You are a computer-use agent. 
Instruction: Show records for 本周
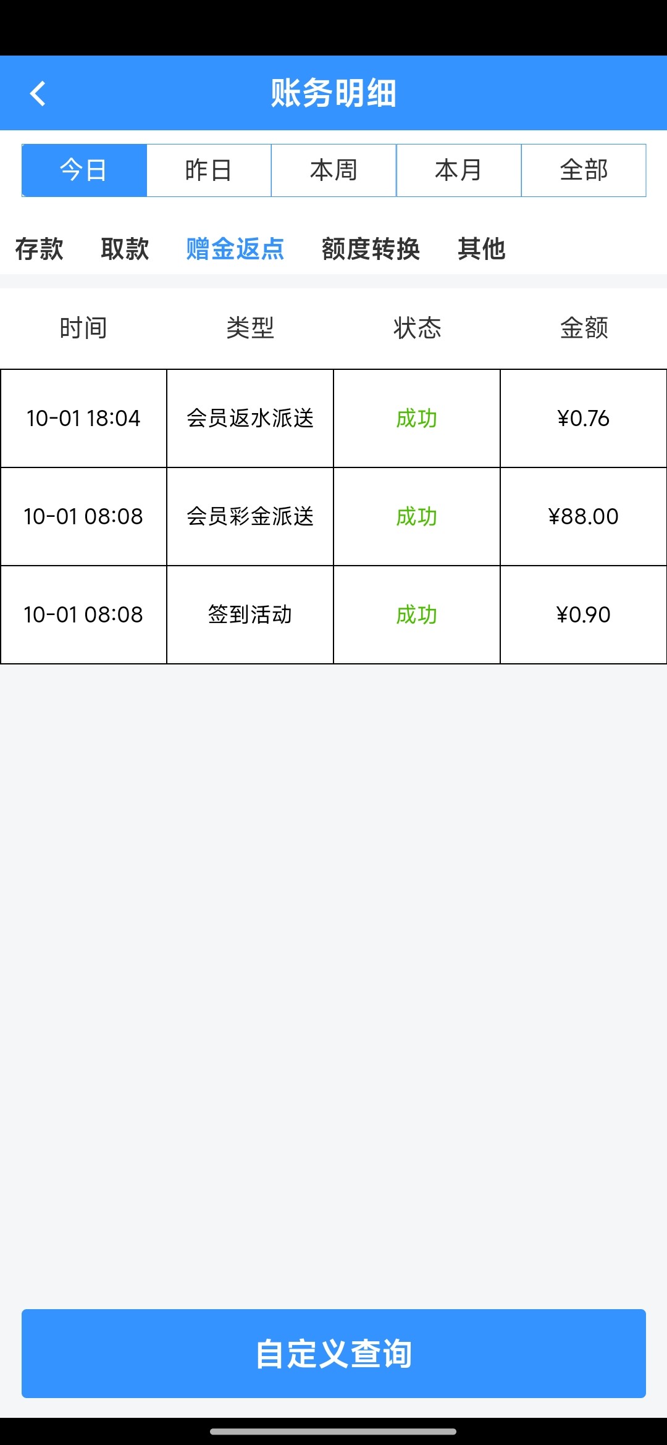click(x=333, y=170)
